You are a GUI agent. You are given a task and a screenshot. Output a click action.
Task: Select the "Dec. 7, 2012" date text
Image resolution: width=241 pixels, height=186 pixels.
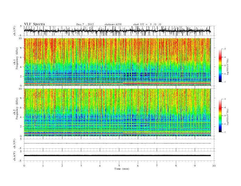pos(85,24)
